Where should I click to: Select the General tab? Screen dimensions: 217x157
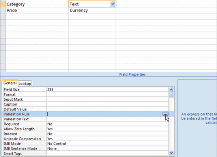coord(10,83)
